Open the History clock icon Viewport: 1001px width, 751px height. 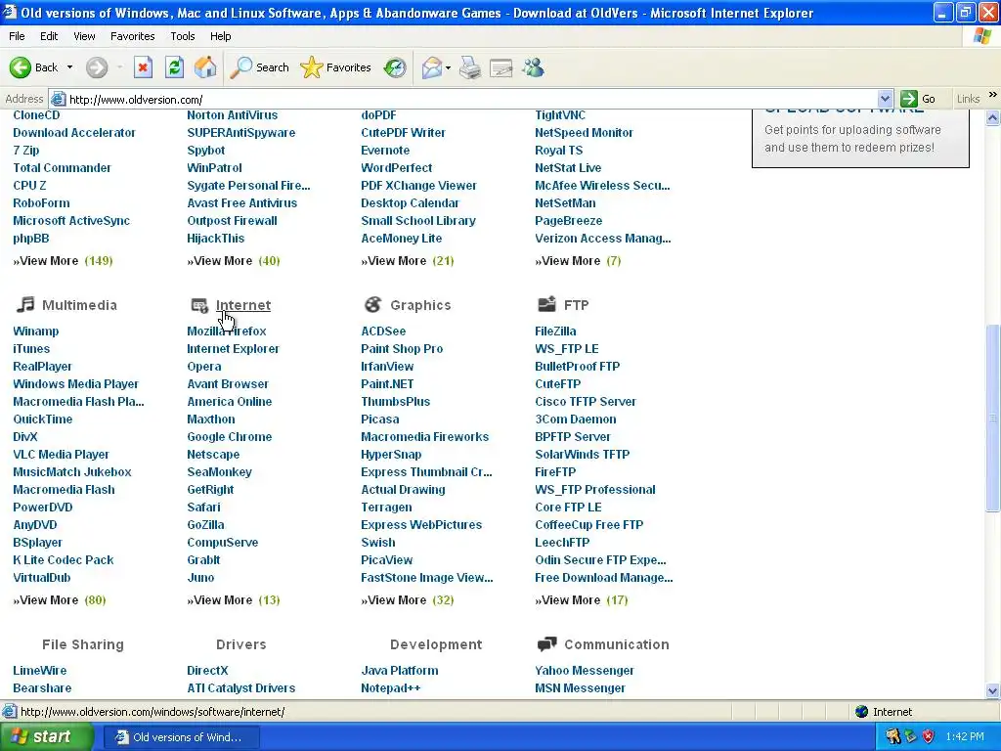pos(395,67)
